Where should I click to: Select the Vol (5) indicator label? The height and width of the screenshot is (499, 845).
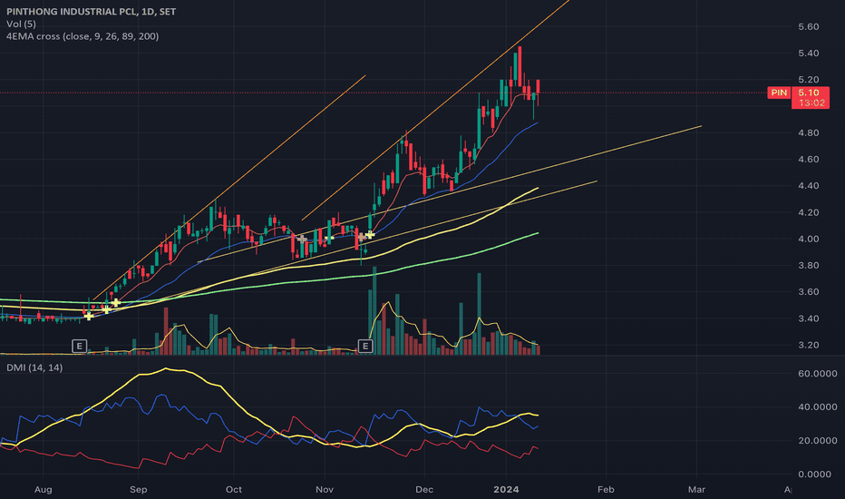pyautogui.click(x=21, y=24)
